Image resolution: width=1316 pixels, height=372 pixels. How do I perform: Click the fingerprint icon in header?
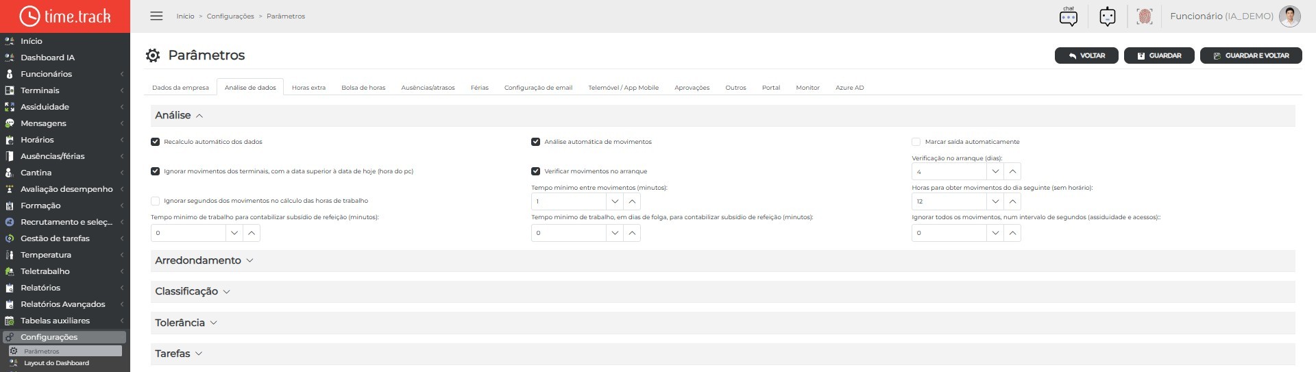tap(1144, 16)
